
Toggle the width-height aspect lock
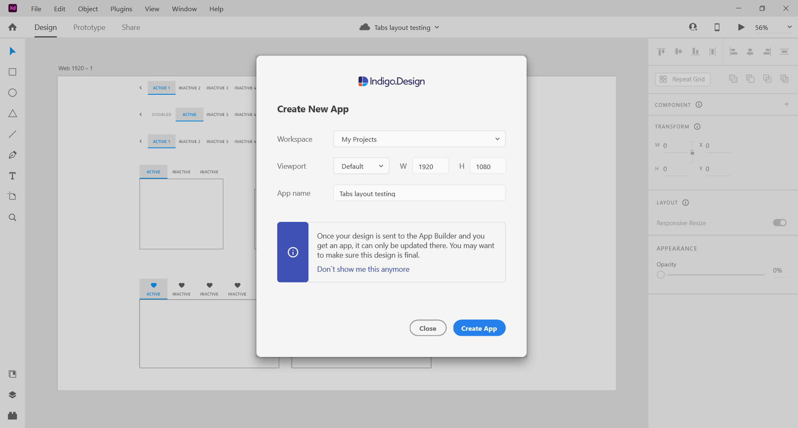pyautogui.click(x=692, y=153)
